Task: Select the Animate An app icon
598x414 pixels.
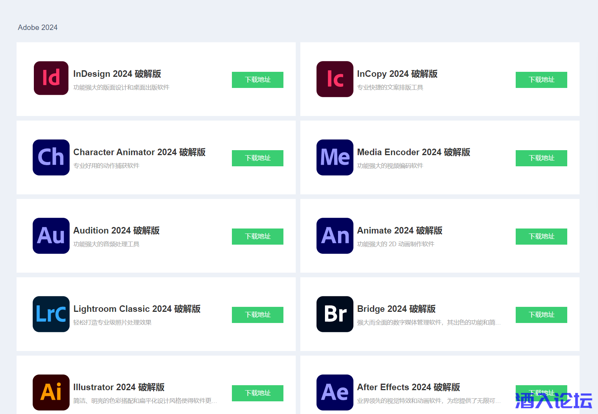Action: [335, 236]
